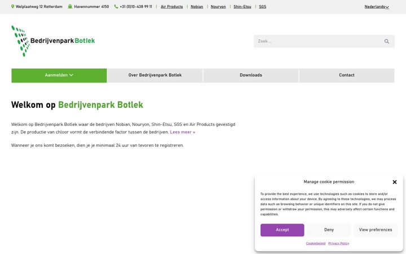Viewport: 406px width, 254px height.
Task: Click the Welkom op Bedrijvenpark Botlek heading
Action: click(x=77, y=105)
